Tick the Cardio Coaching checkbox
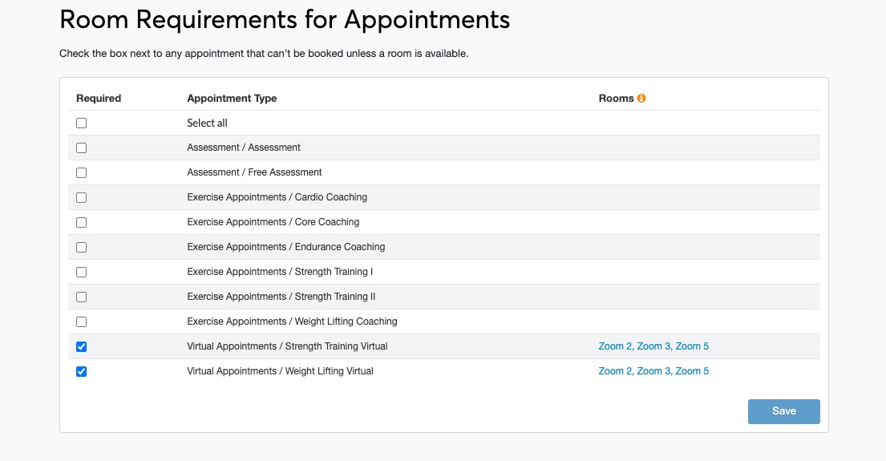This screenshot has height=461, width=886. coord(81,198)
